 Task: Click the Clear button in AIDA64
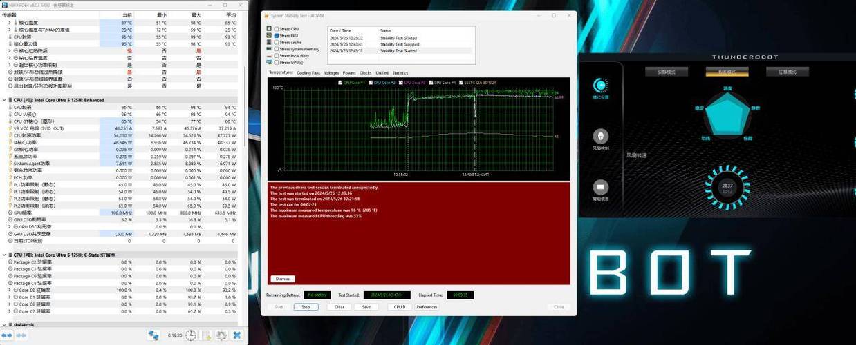(x=339, y=307)
